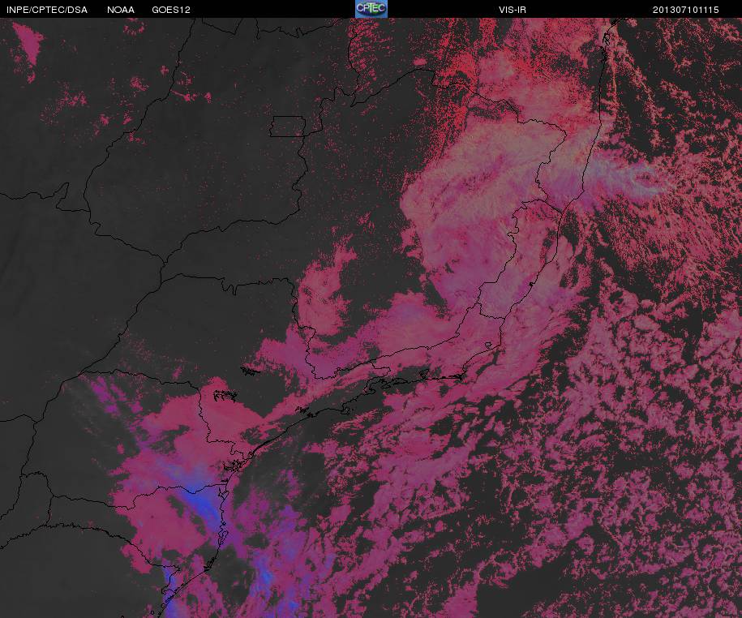Click the VIS-IR channel label
Screen dimensions: 742x618
pyautogui.click(x=513, y=10)
